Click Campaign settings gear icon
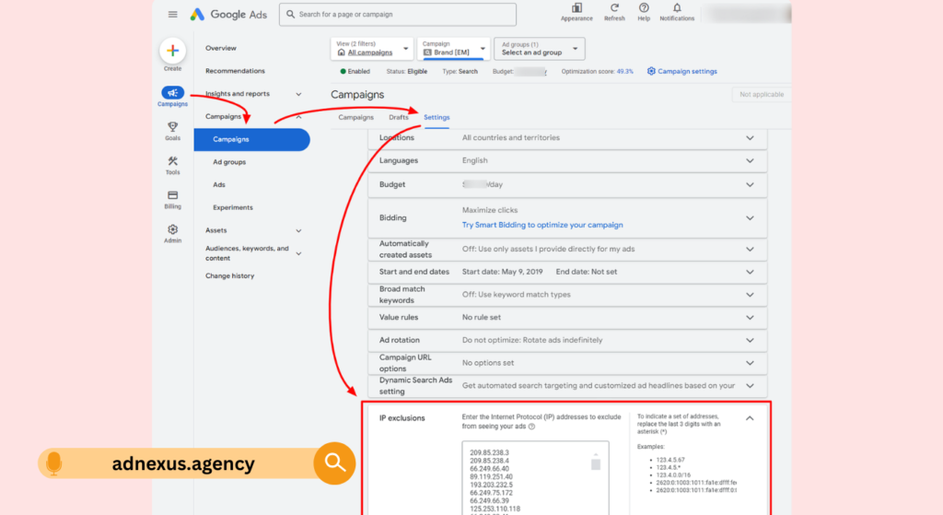This screenshot has height=515, width=943. click(x=651, y=71)
